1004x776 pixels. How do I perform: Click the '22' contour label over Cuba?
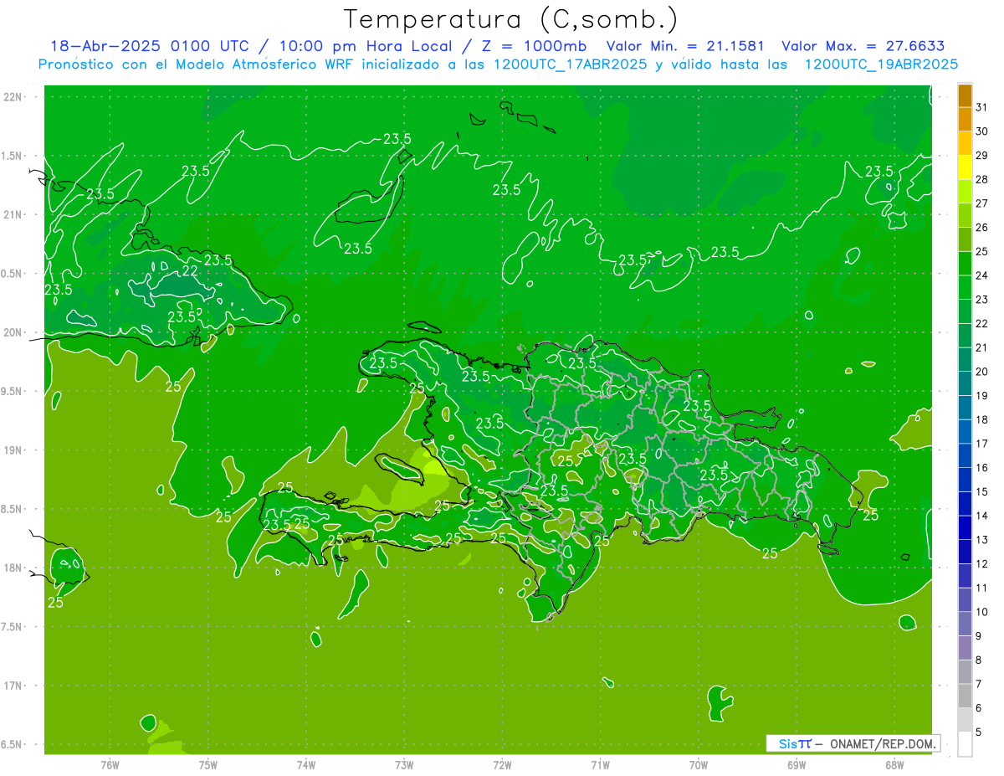tap(190, 270)
